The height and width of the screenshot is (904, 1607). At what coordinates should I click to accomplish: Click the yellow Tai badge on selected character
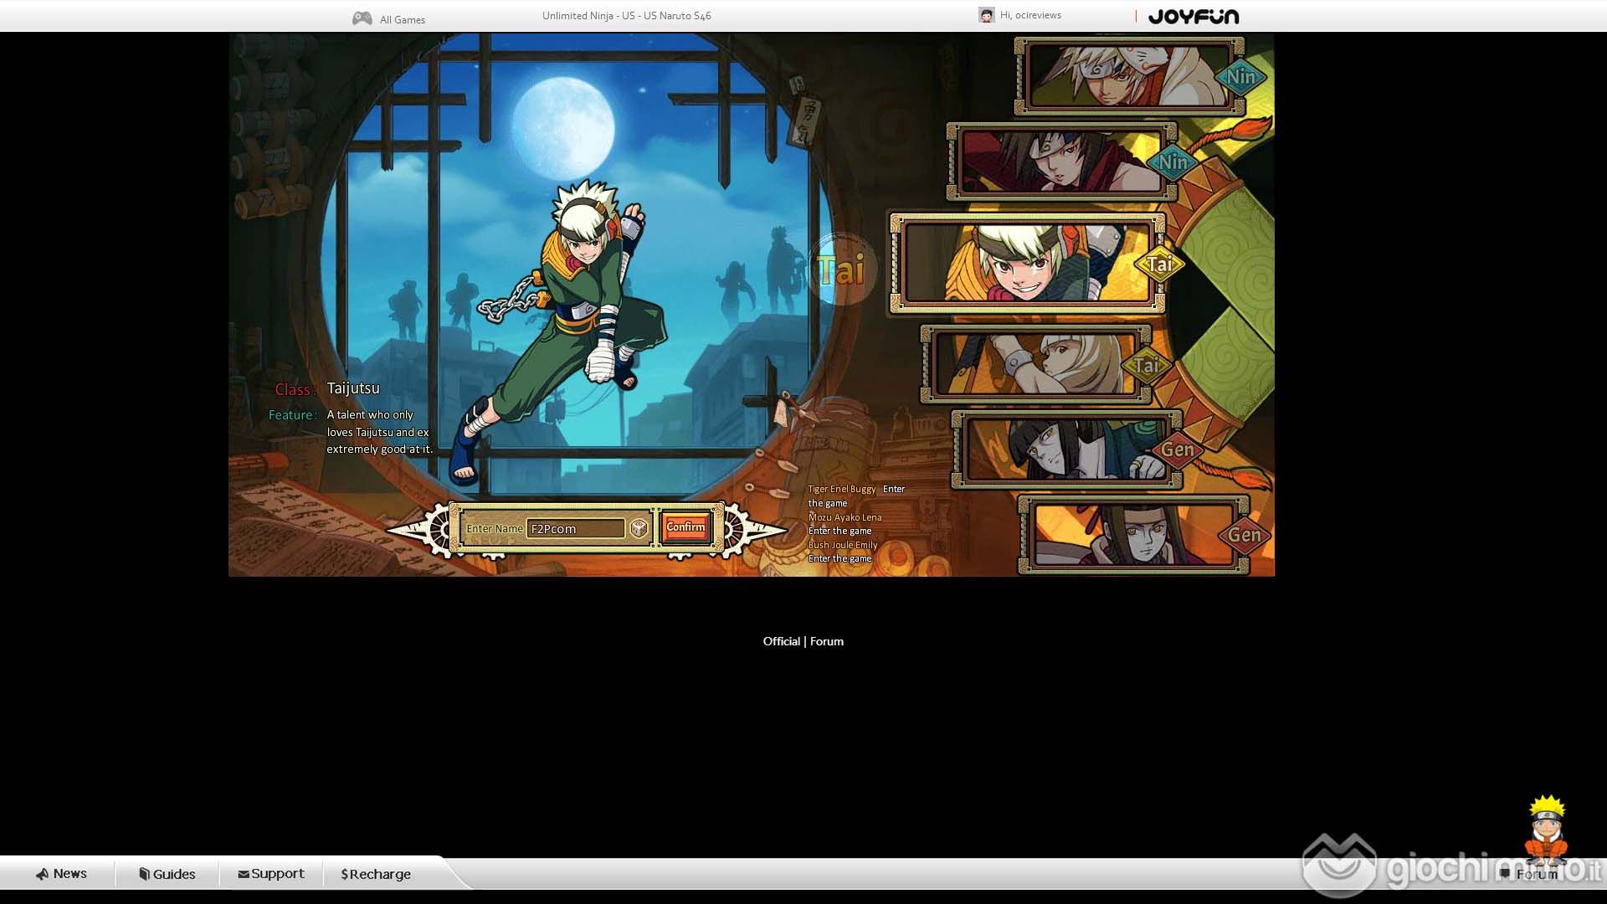[1160, 265]
